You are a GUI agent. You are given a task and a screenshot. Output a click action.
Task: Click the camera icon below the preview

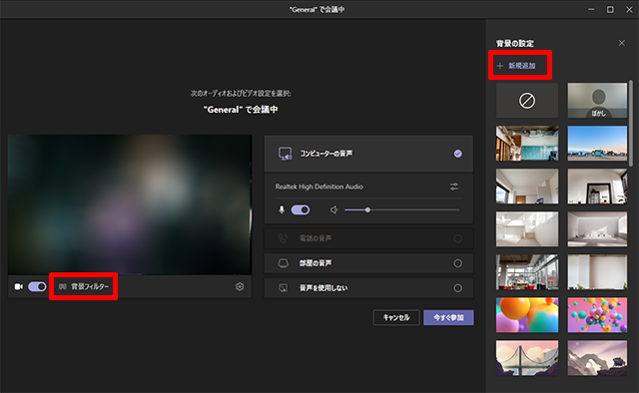click(19, 286)
